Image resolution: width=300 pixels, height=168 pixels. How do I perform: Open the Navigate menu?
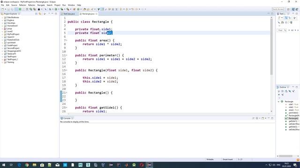click(x=41, y=5)
